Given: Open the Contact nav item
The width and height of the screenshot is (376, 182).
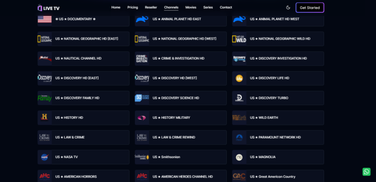Looking at the screenshot, I should (x=226, y=7).
